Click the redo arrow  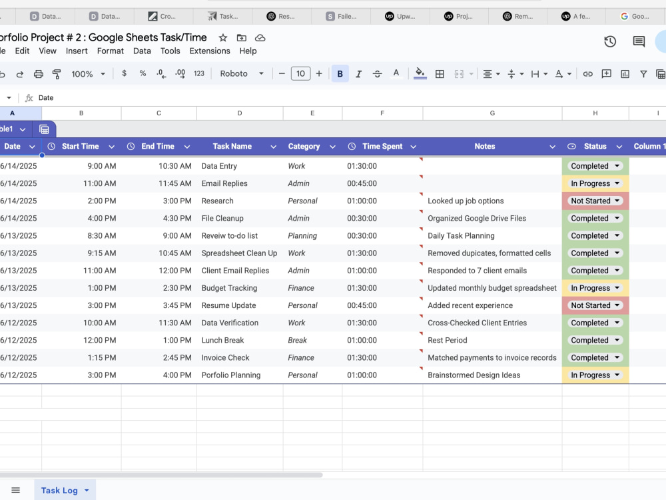pos(19,74)
